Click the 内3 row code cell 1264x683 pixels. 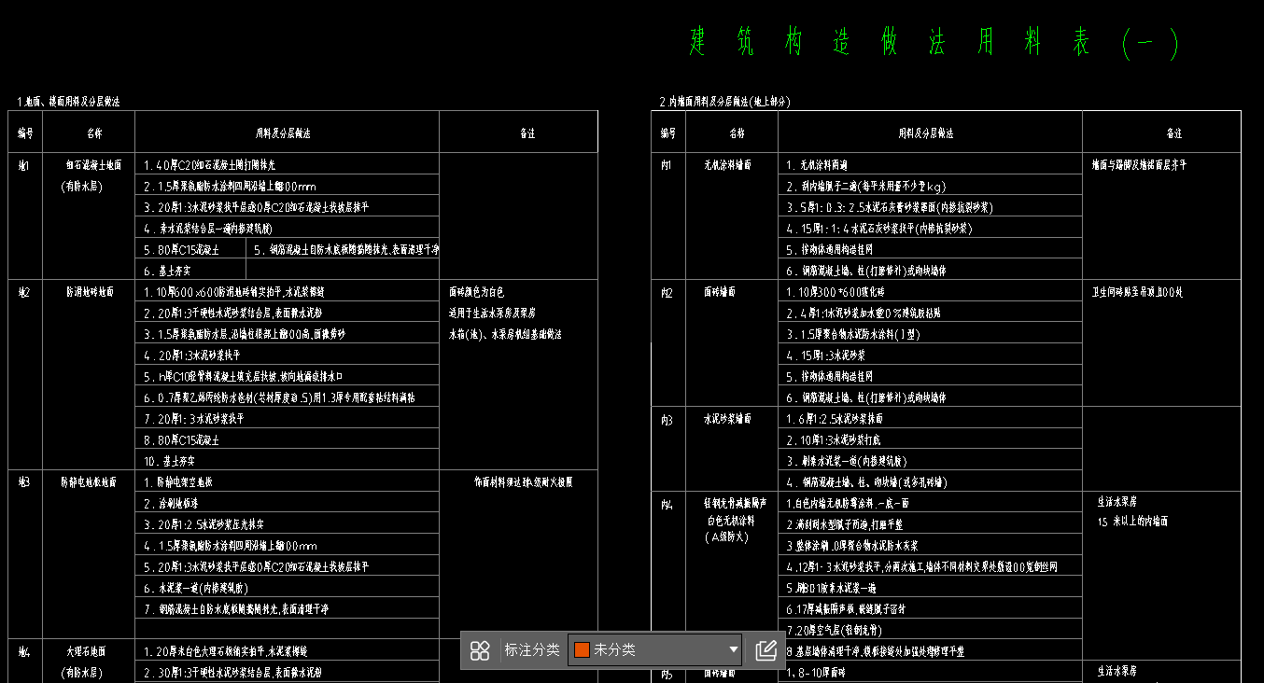(x=667, y=421)
